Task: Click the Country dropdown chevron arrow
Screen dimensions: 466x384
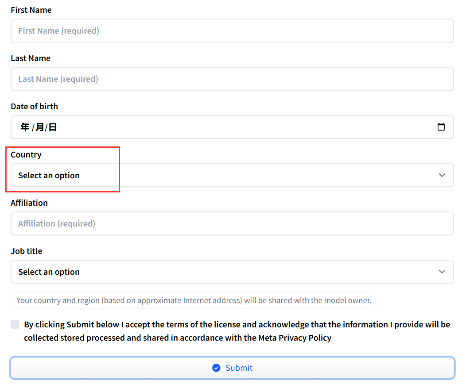Action: [x=442, y=175]
